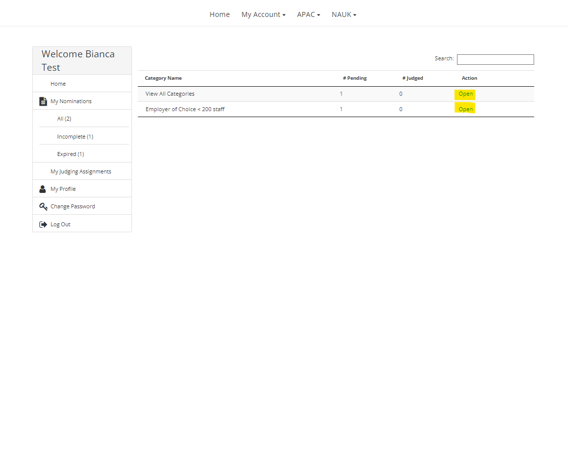Click inside the Search input field
The width and height of the screenshot is (568, 455).
click(495, 59)
